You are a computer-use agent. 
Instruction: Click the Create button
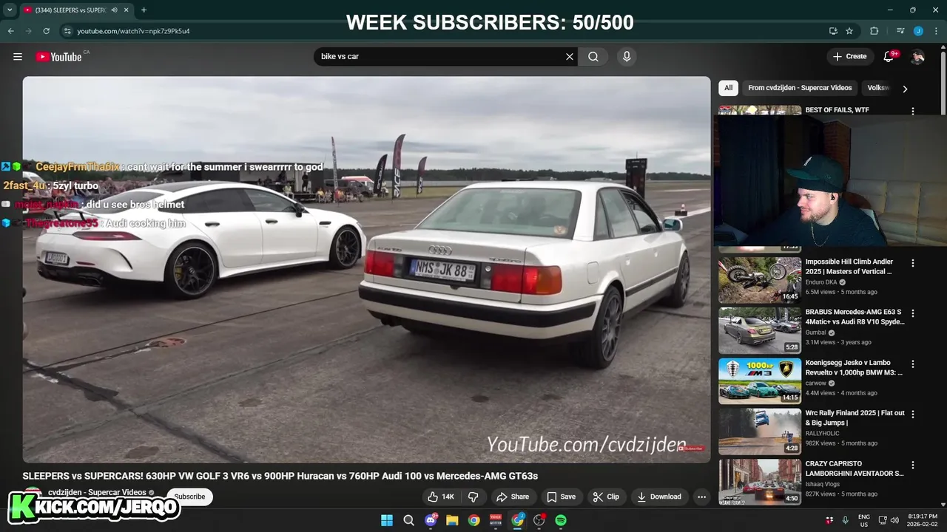(849, 57)
